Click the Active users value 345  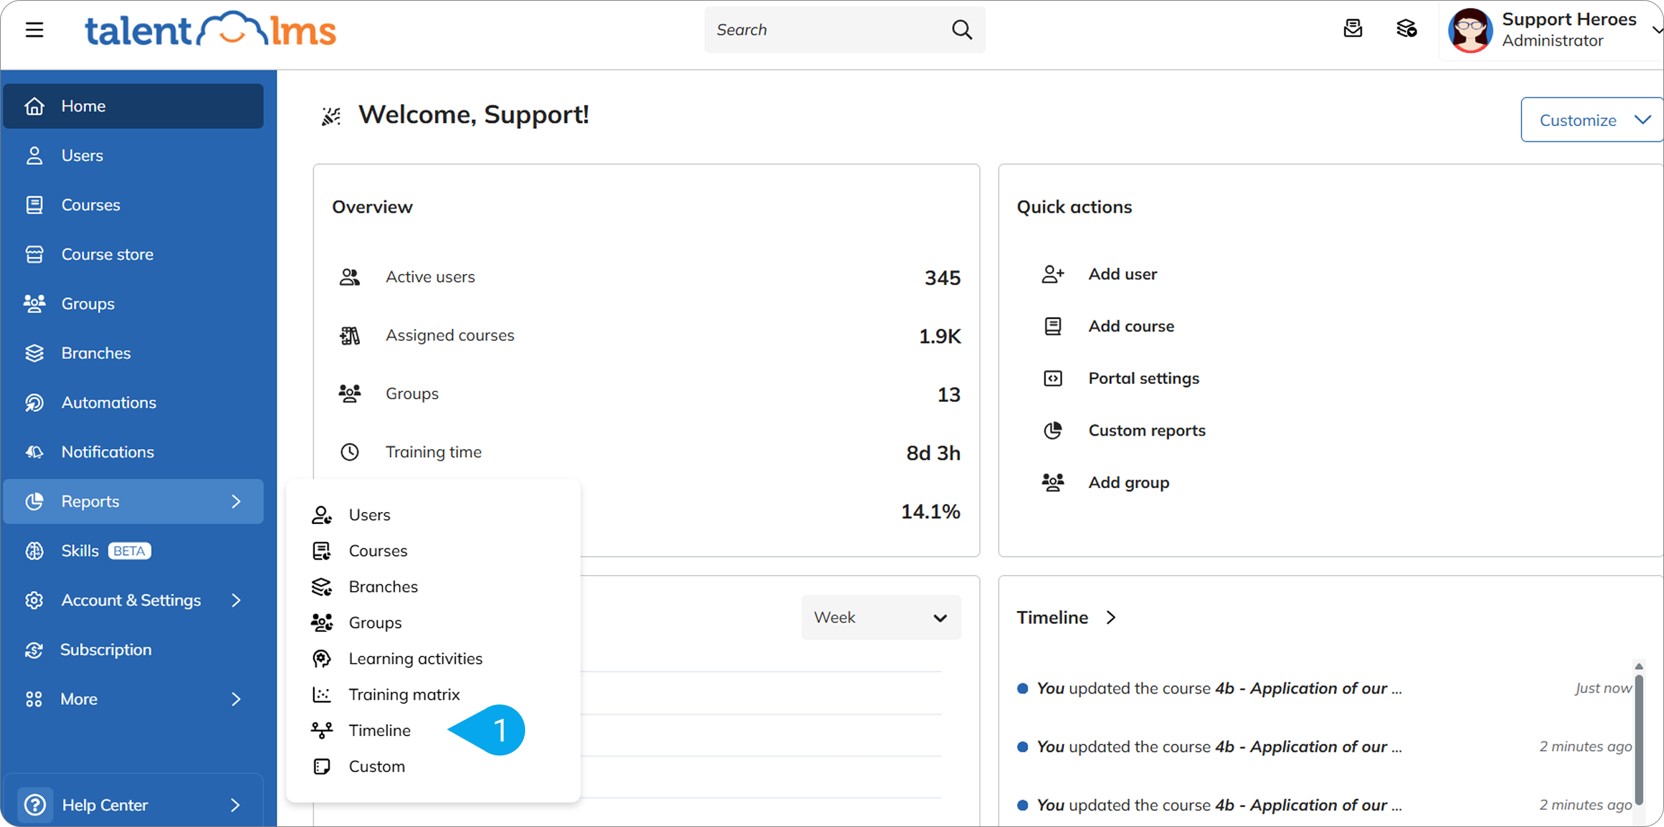point(942,277)
